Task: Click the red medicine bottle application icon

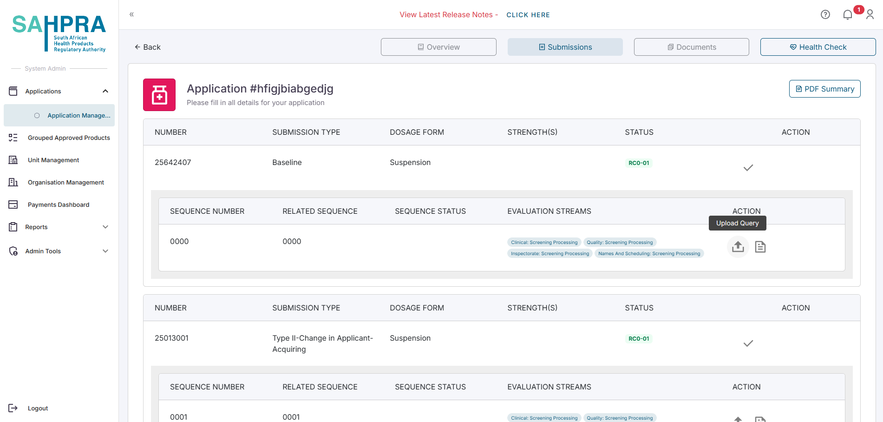Action: [159, 95]
